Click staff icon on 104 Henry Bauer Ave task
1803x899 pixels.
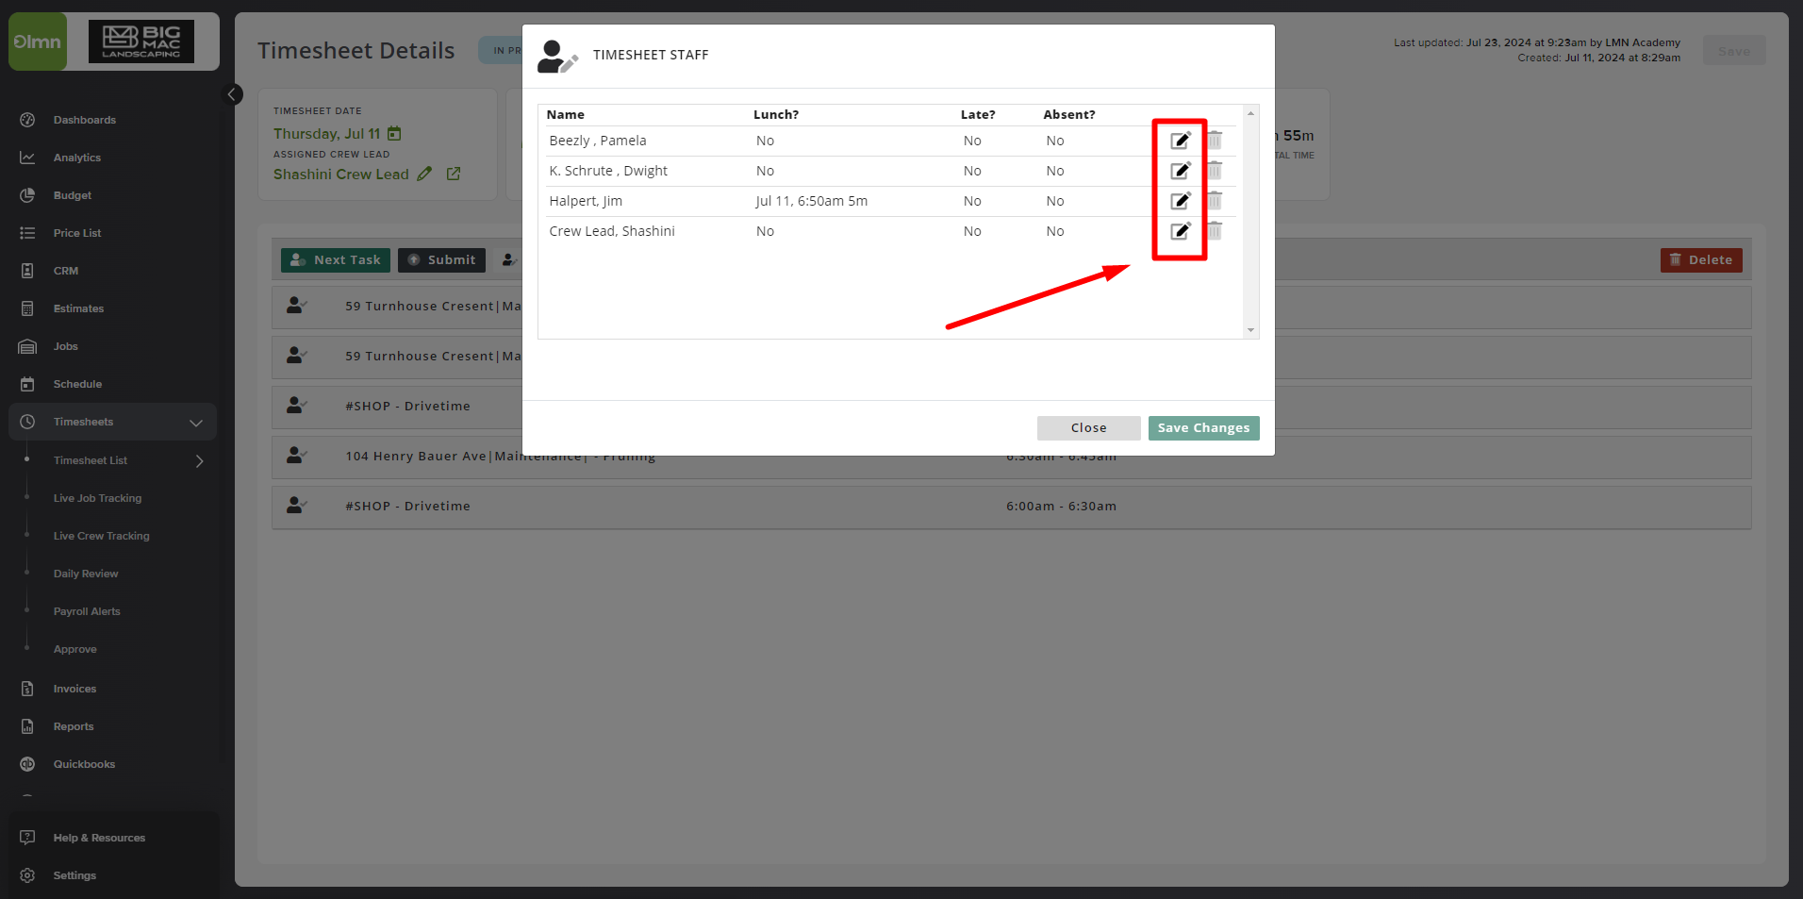coord(297,456)
